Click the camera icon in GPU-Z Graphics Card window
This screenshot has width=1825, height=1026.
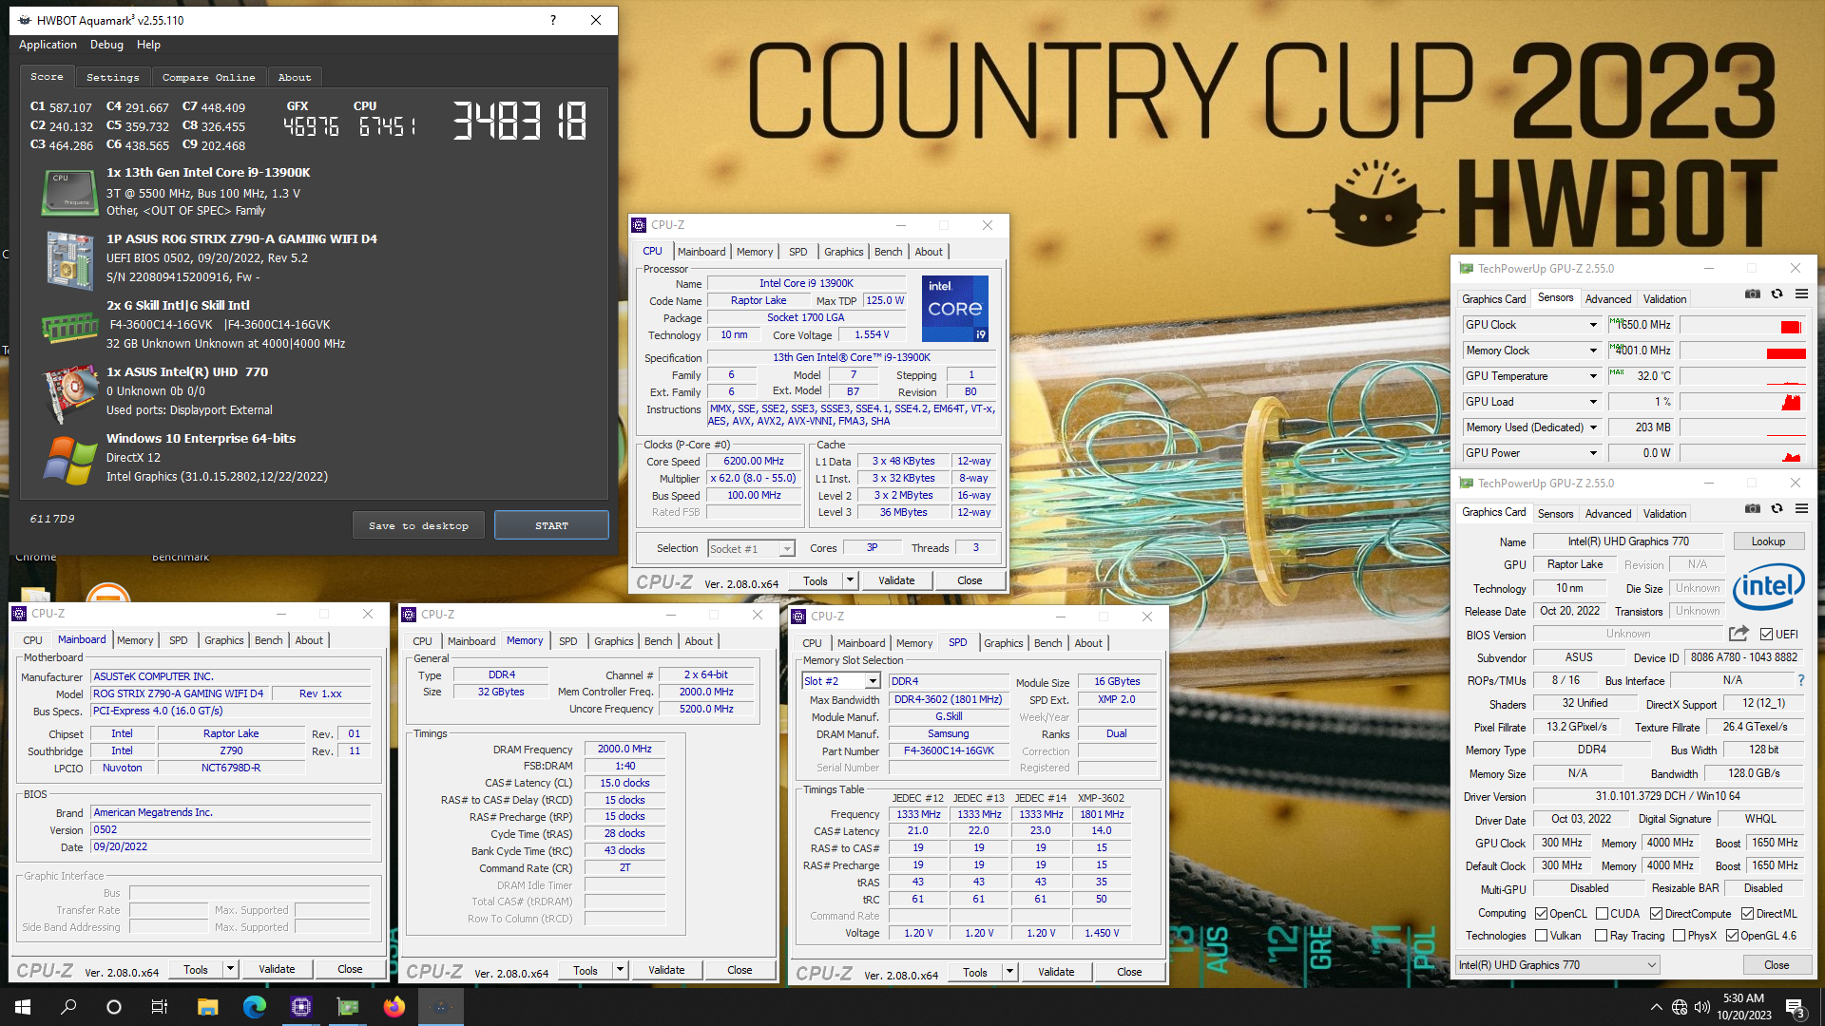1752,509
